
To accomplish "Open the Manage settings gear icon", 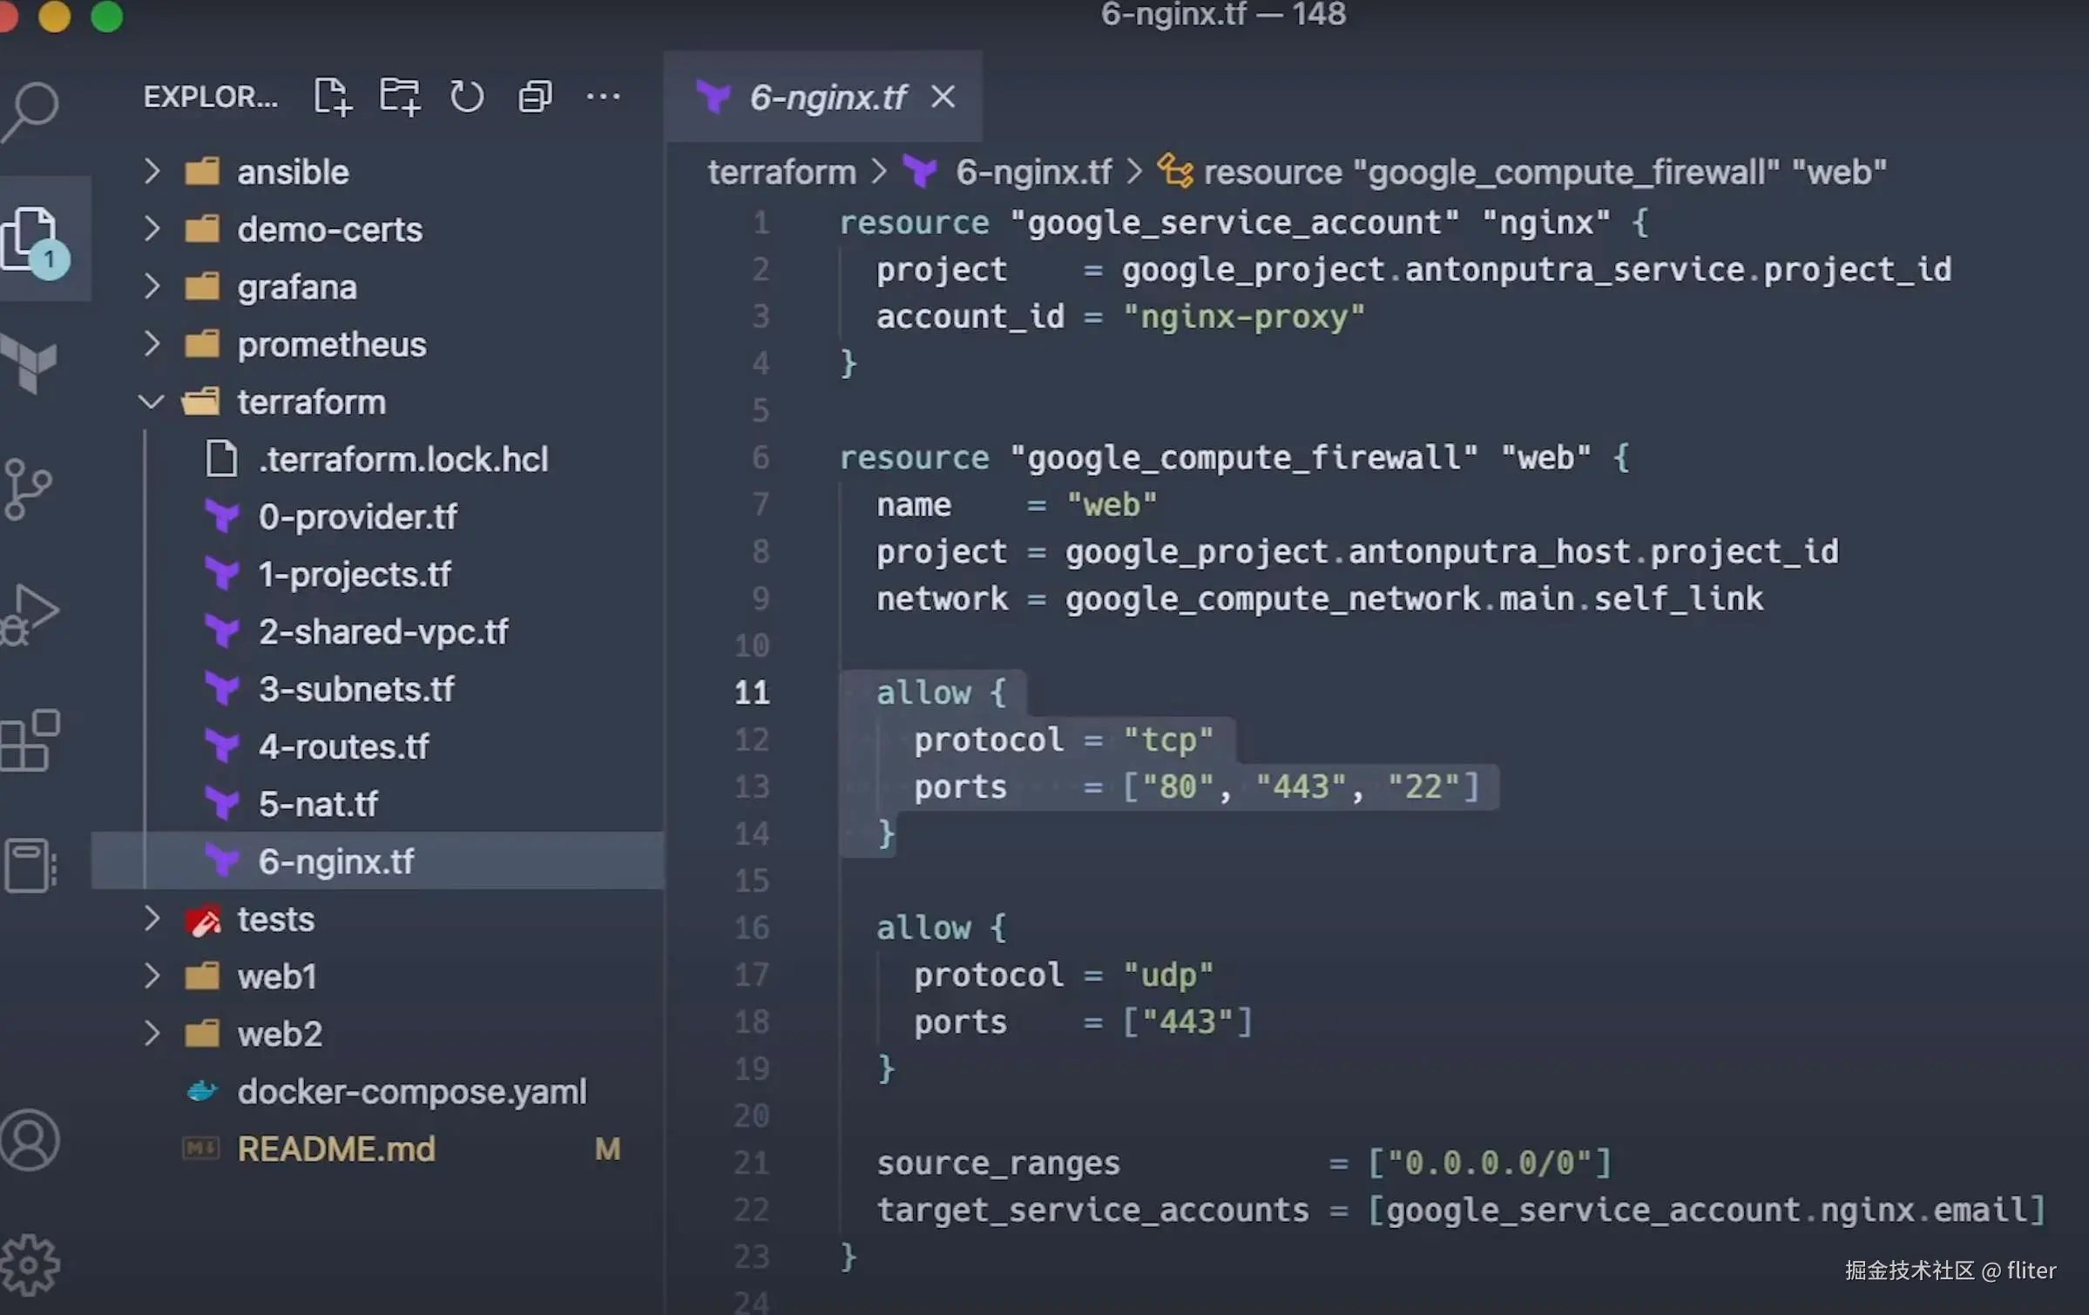I will point(30,1265).
